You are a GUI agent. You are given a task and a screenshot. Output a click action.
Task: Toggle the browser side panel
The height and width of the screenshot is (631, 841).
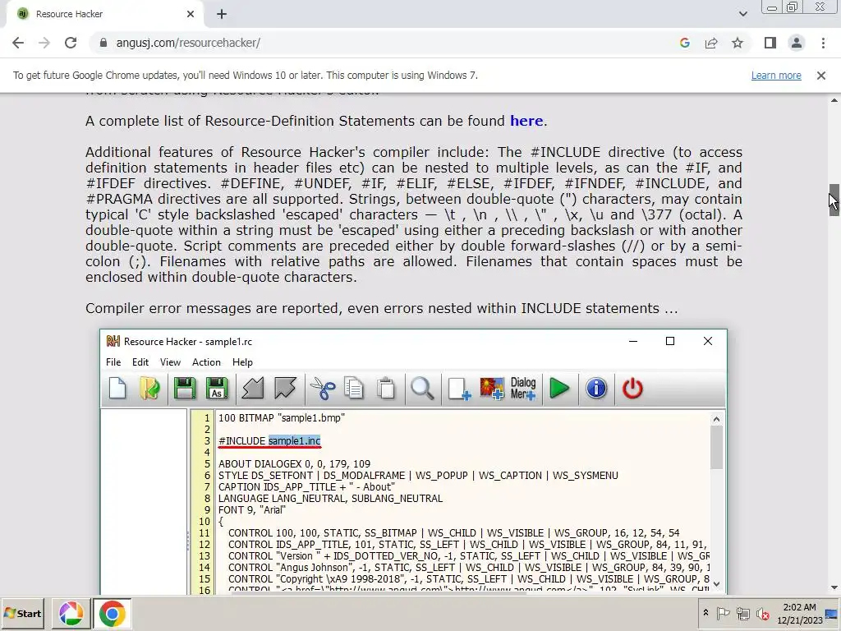[x=770, y=43]
